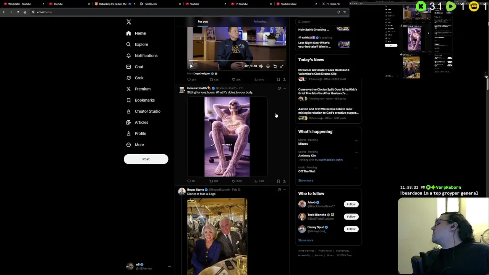This screenshot has height=275, width=489.
Task: Open the Privacy Policy link
Action: click(x=325, y=251)
